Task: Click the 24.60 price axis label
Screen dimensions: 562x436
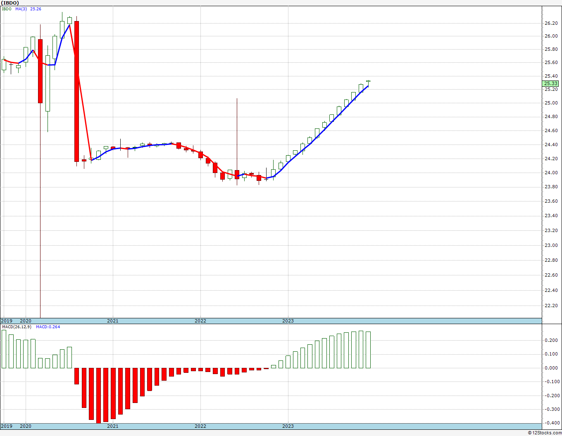Action: (551, 130)
